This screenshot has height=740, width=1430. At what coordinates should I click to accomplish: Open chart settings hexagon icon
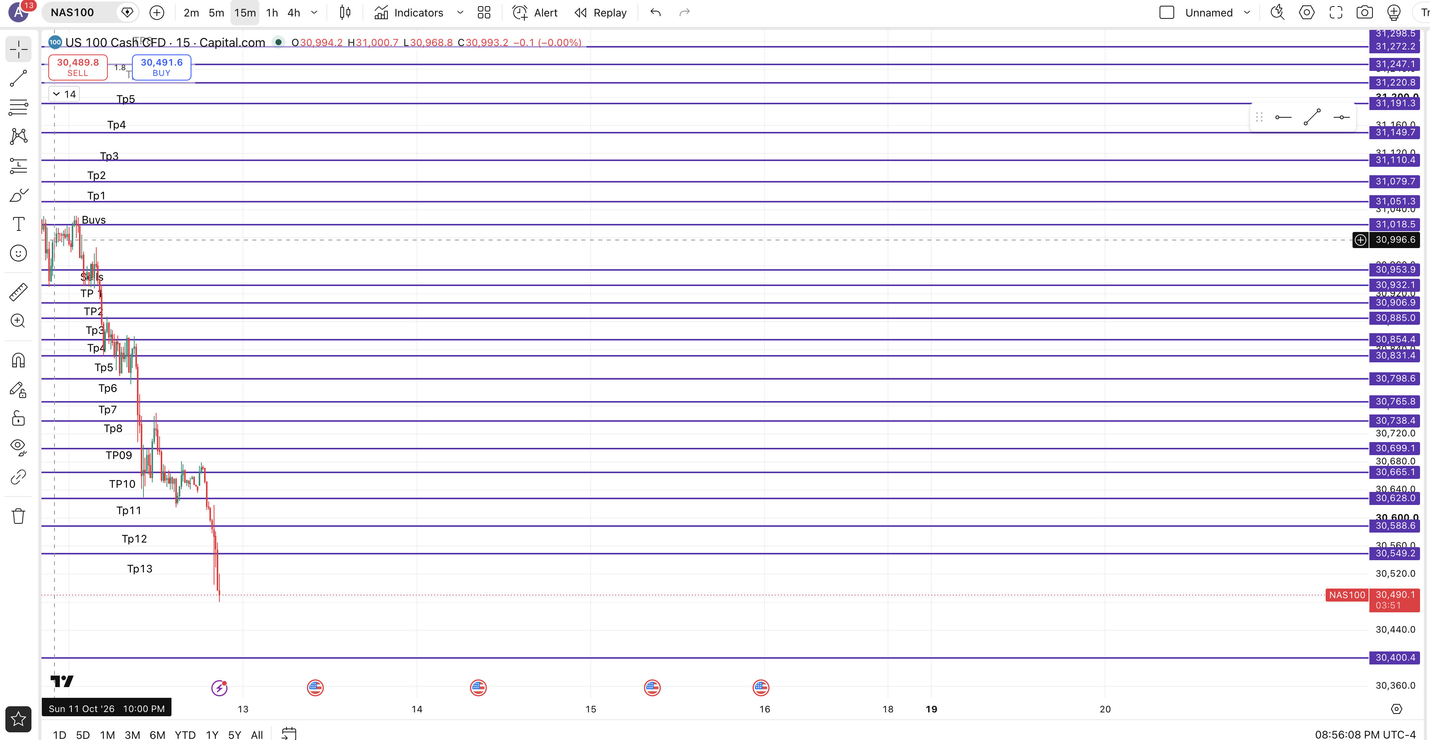(1307, 12)
